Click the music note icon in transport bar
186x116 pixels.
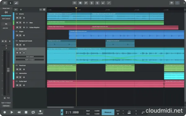143,112
